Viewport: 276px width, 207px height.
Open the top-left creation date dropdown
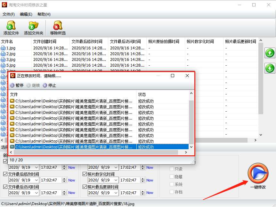37,167
